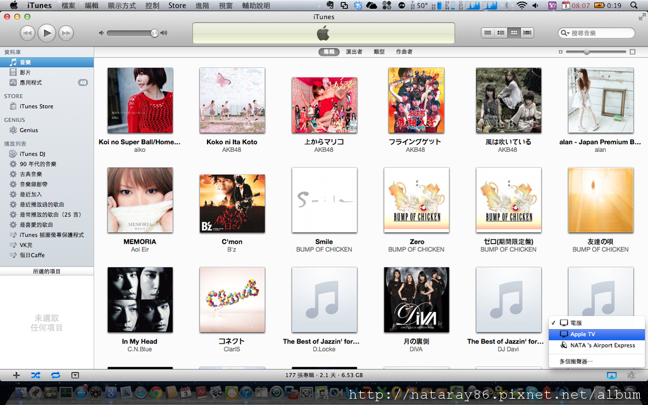The width and height of the screenshot is (648, 405).
Task: Select Koko ni Ita Koto AKB48 album
Action: tap(232, 101)
